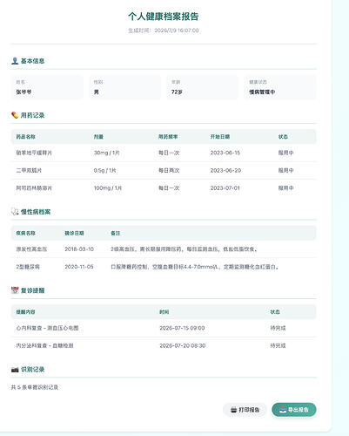Screen dimensions: 349x436
Task: Click the note mentioning 4.4-7.0mmol/L
Action: pyautogui.click(x=195, y=267)
